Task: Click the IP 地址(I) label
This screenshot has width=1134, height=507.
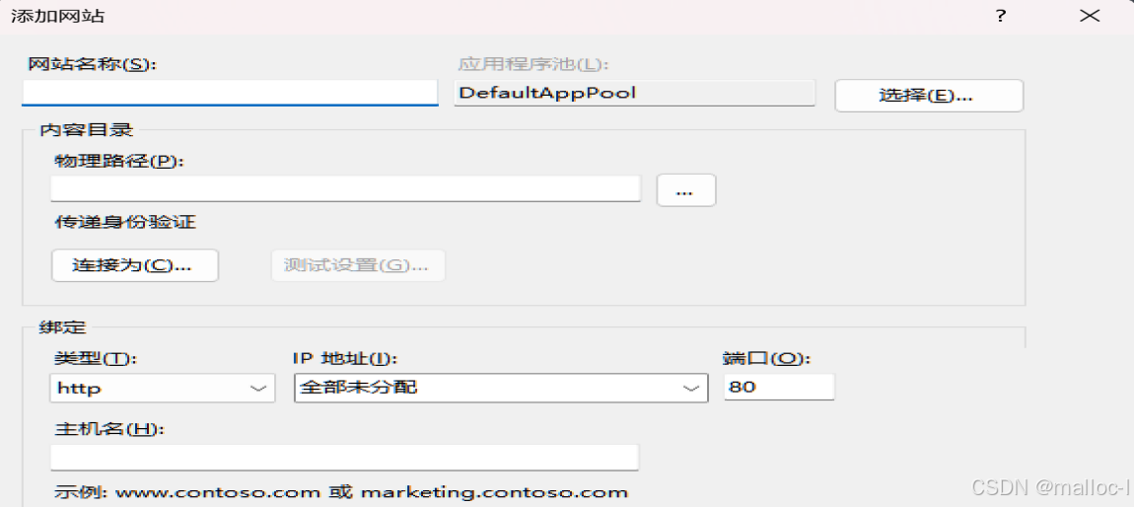Action: (347, 358)
